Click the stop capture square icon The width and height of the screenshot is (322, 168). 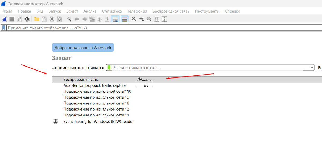tap(12, 19)
